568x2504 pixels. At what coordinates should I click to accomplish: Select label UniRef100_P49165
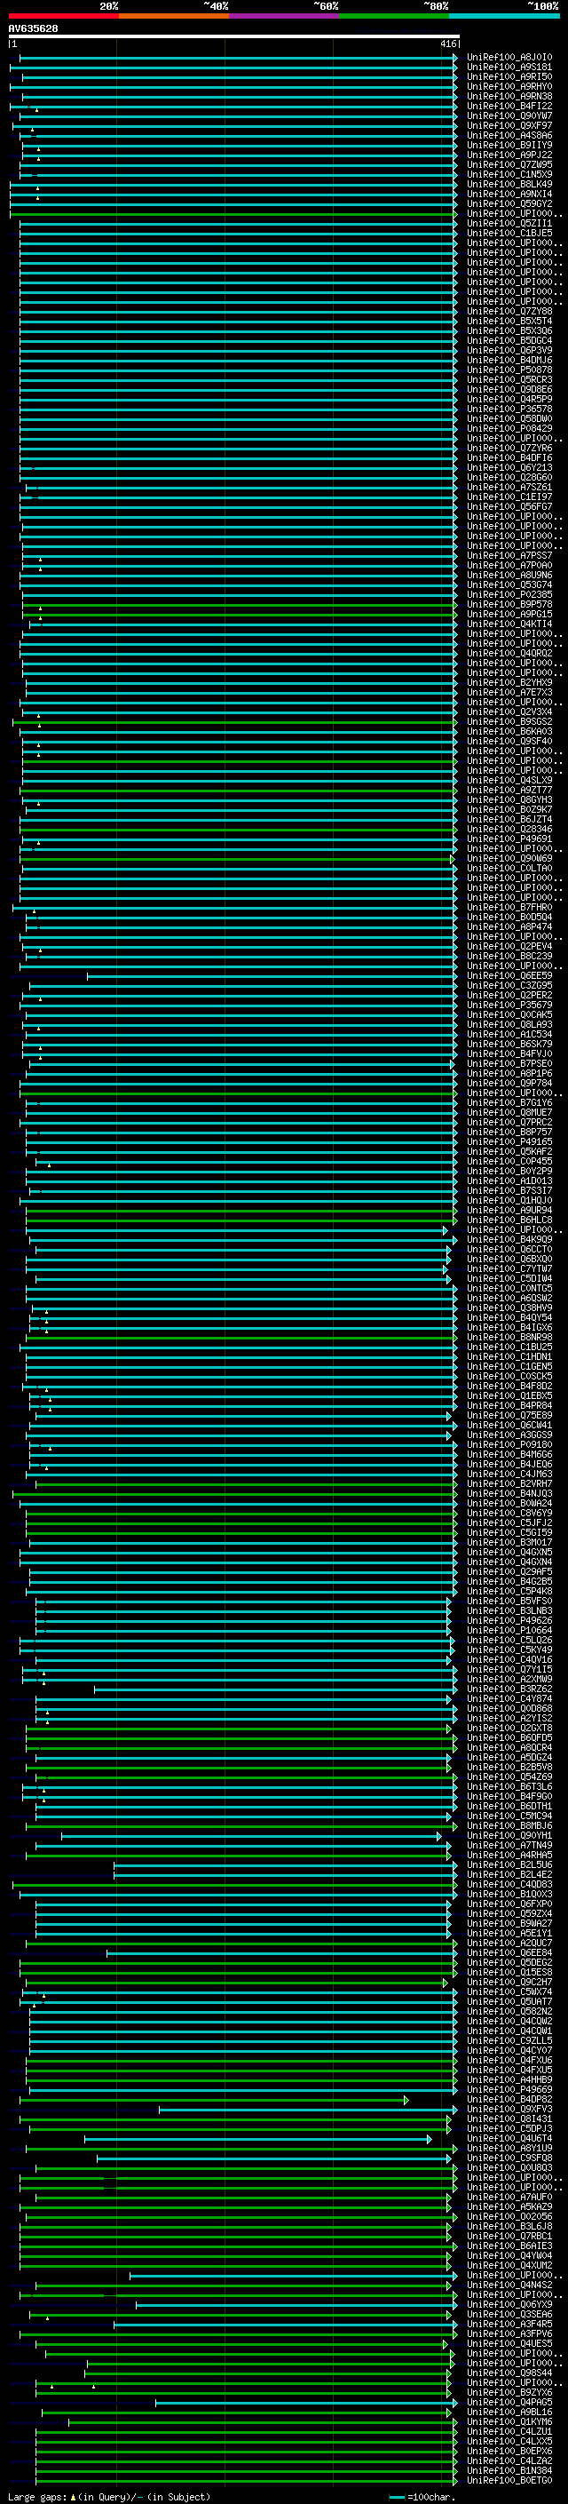pos(509,1142)
